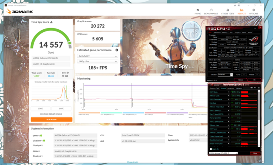273x165 pixels.
Task: Toggle CPU Clock Frequency legend in Monitoring
Action: [x=177, y=114]
